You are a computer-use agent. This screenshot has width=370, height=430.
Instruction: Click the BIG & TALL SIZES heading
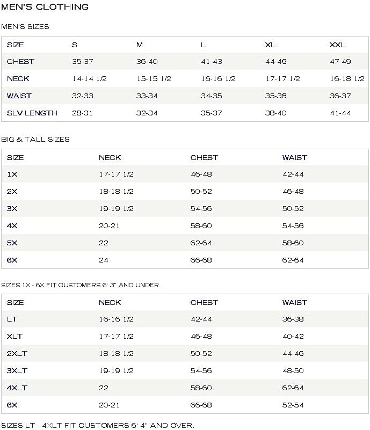tap(35, 140)
